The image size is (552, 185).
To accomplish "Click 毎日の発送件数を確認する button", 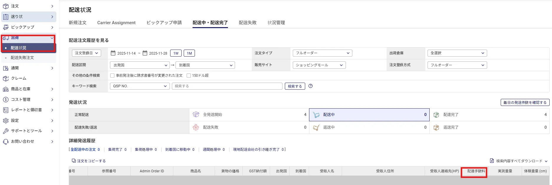I will (x=525, y=102).
